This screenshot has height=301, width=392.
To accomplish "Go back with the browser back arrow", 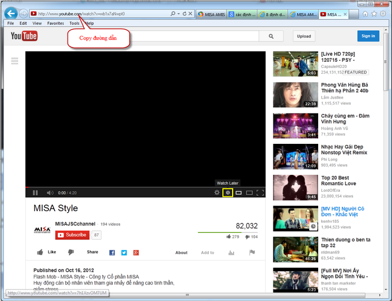I will (11, 13).
